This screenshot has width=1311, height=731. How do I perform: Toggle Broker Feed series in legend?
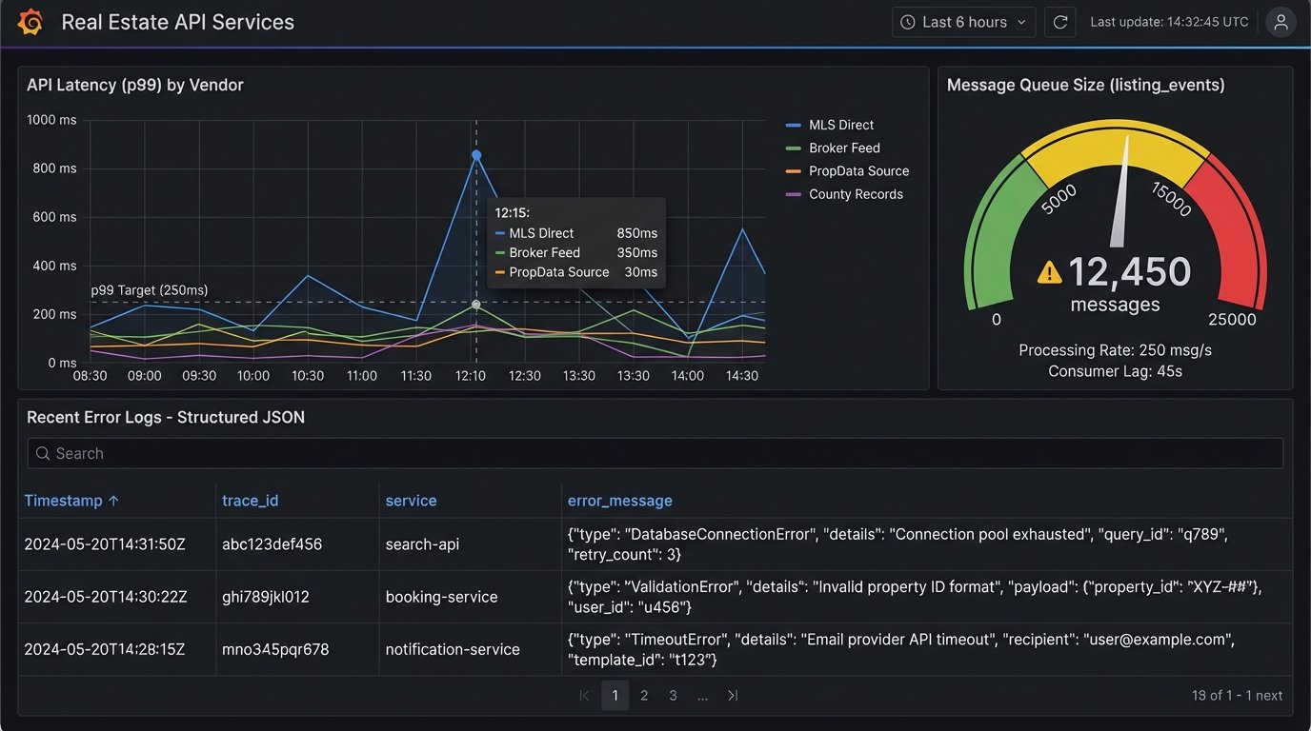pos(844,148)
